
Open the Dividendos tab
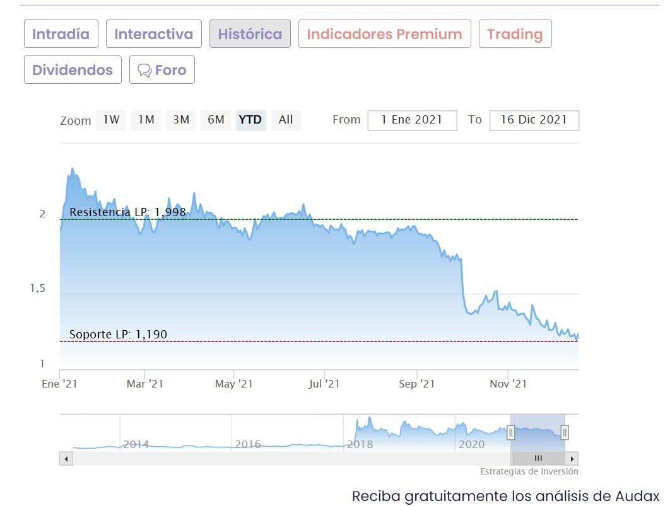point(73,70)
